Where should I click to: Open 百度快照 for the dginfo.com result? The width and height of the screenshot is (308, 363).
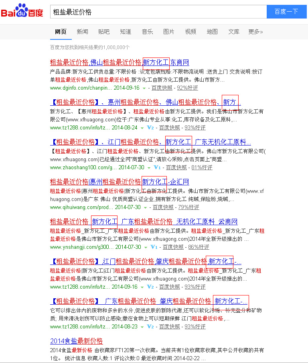(x=162, y=88)
